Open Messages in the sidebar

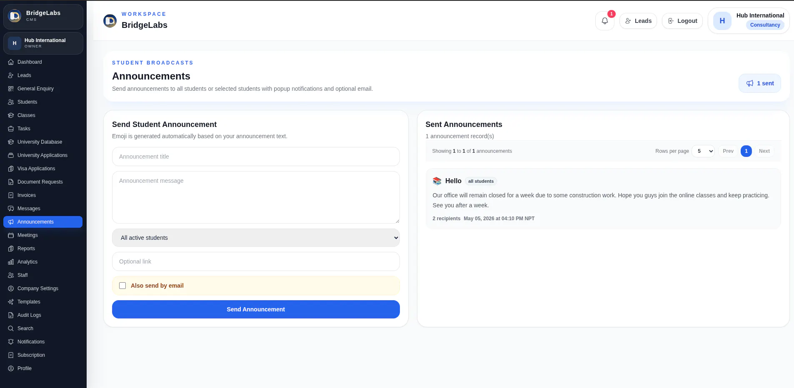click(x=43, y=209)
